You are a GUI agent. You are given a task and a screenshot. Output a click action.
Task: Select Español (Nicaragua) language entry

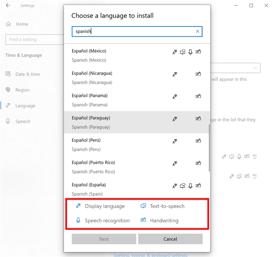[x=137, y=78]
